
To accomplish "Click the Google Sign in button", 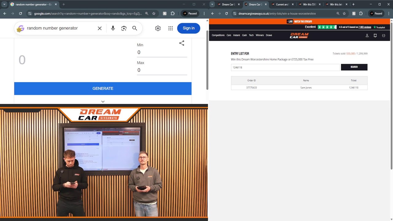I will point(189,28).
